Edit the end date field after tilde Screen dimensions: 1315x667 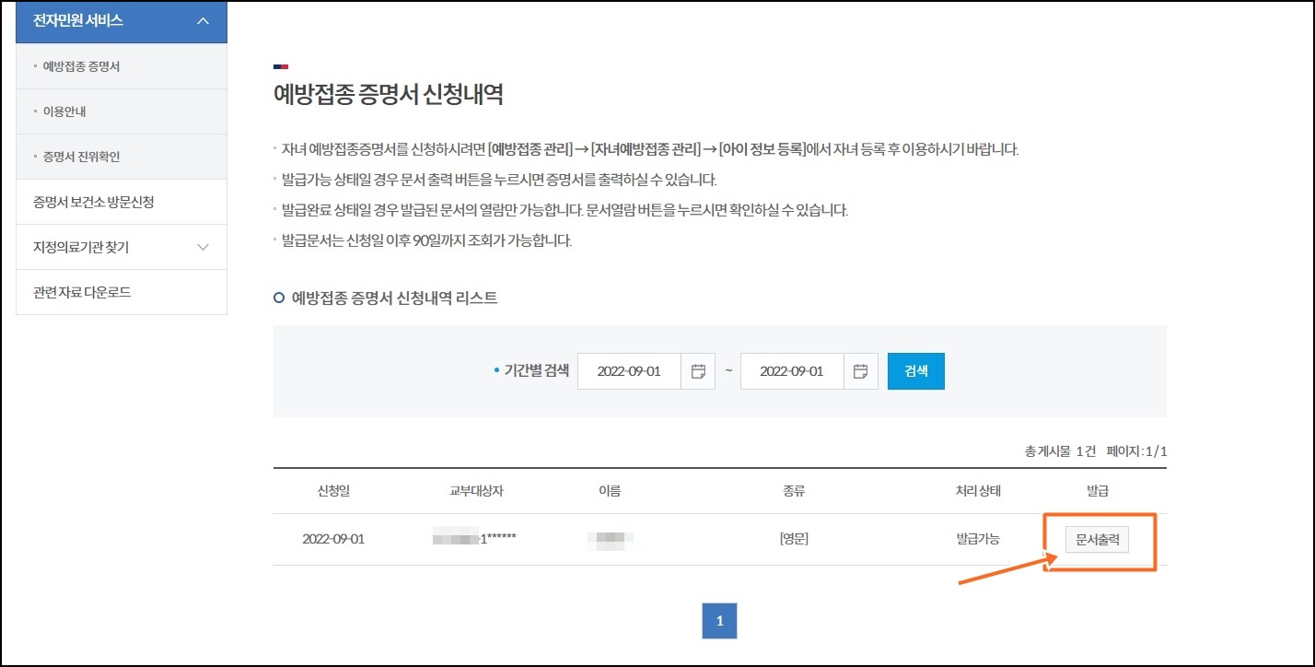click(x=792, y=371)
